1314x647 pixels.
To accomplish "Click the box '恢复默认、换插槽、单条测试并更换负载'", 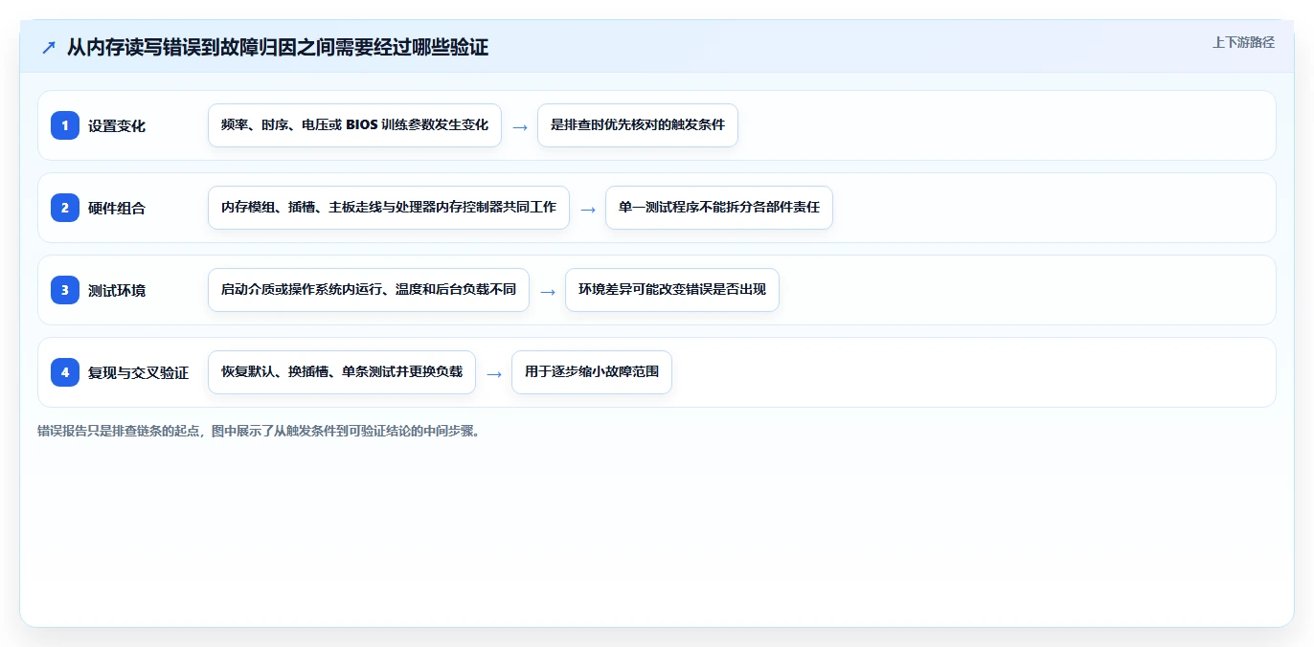I will [x=342, y=372].
